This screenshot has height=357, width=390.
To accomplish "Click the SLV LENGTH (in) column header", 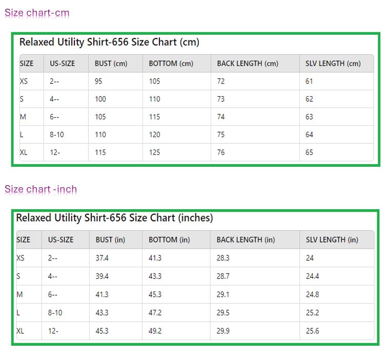I will tap(332, 239).
